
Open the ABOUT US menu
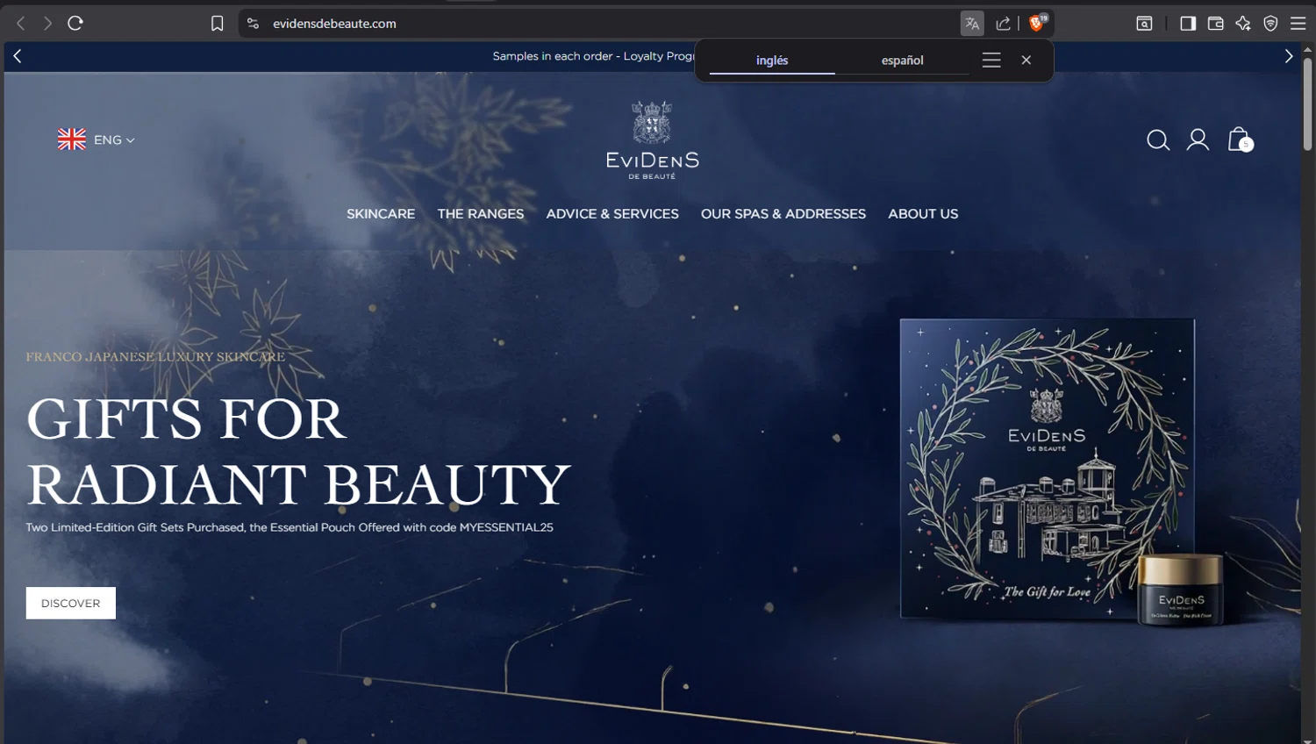[x=923, y=214]
